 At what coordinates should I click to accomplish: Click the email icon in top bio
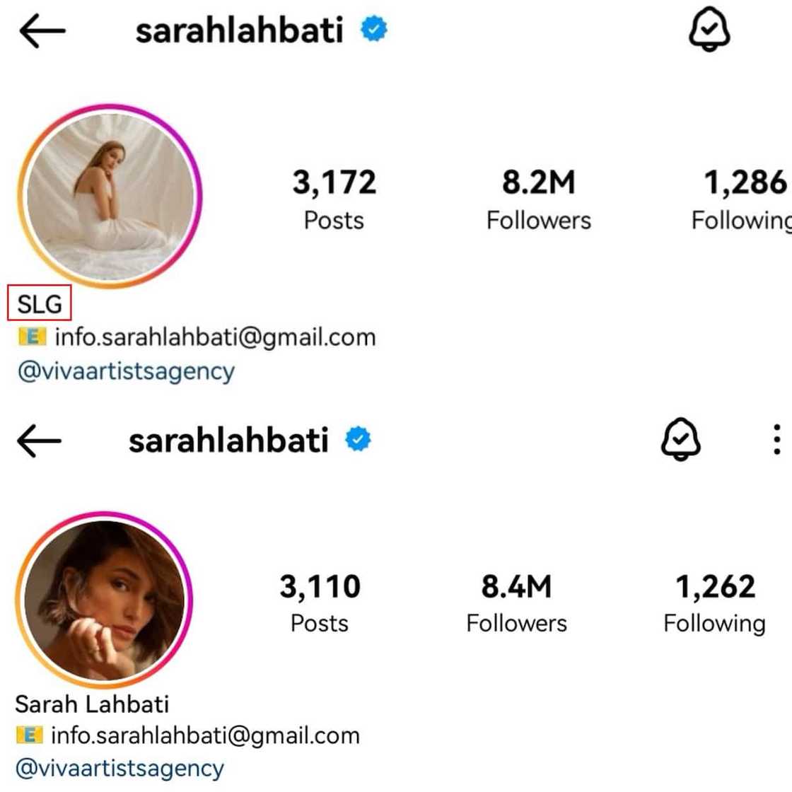pos(32,337)
